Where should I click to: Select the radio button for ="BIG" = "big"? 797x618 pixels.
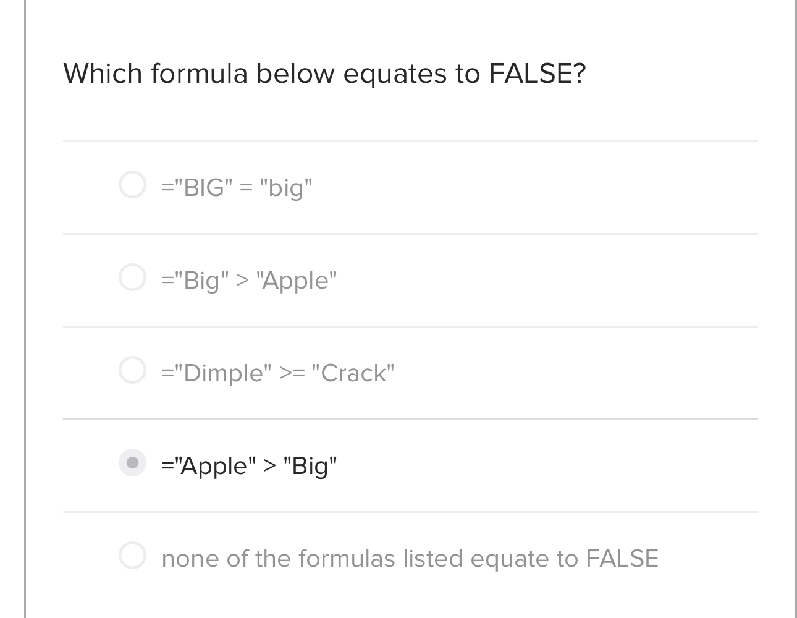(132, 184)
